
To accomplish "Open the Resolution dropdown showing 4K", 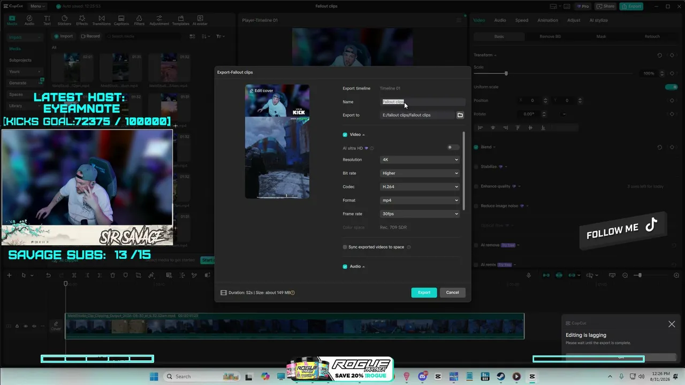I will 420,160.
